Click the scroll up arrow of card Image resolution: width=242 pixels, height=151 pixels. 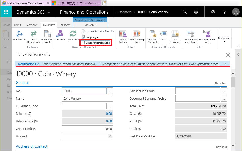[233, 74]
